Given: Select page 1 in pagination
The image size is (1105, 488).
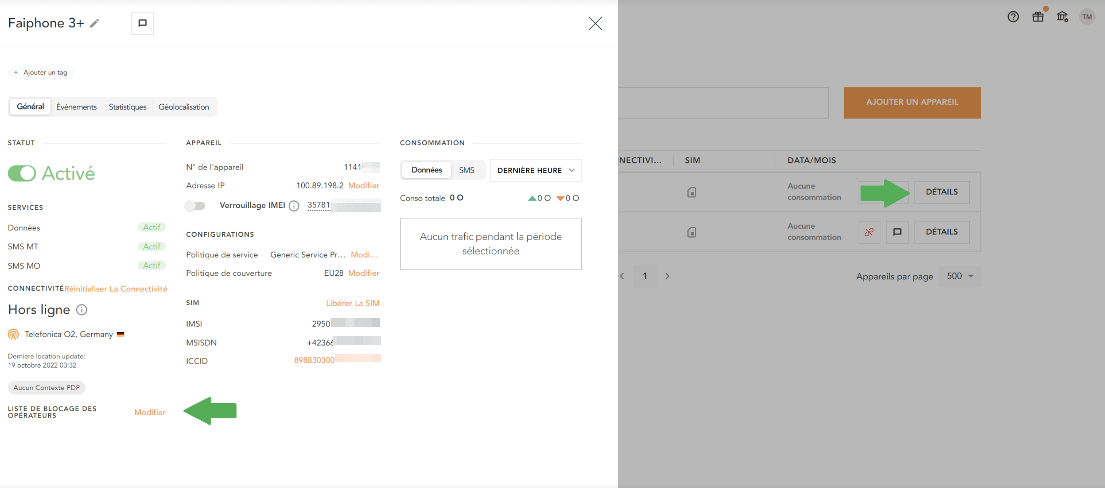Looking at the screenshot, I should point(644,276).
